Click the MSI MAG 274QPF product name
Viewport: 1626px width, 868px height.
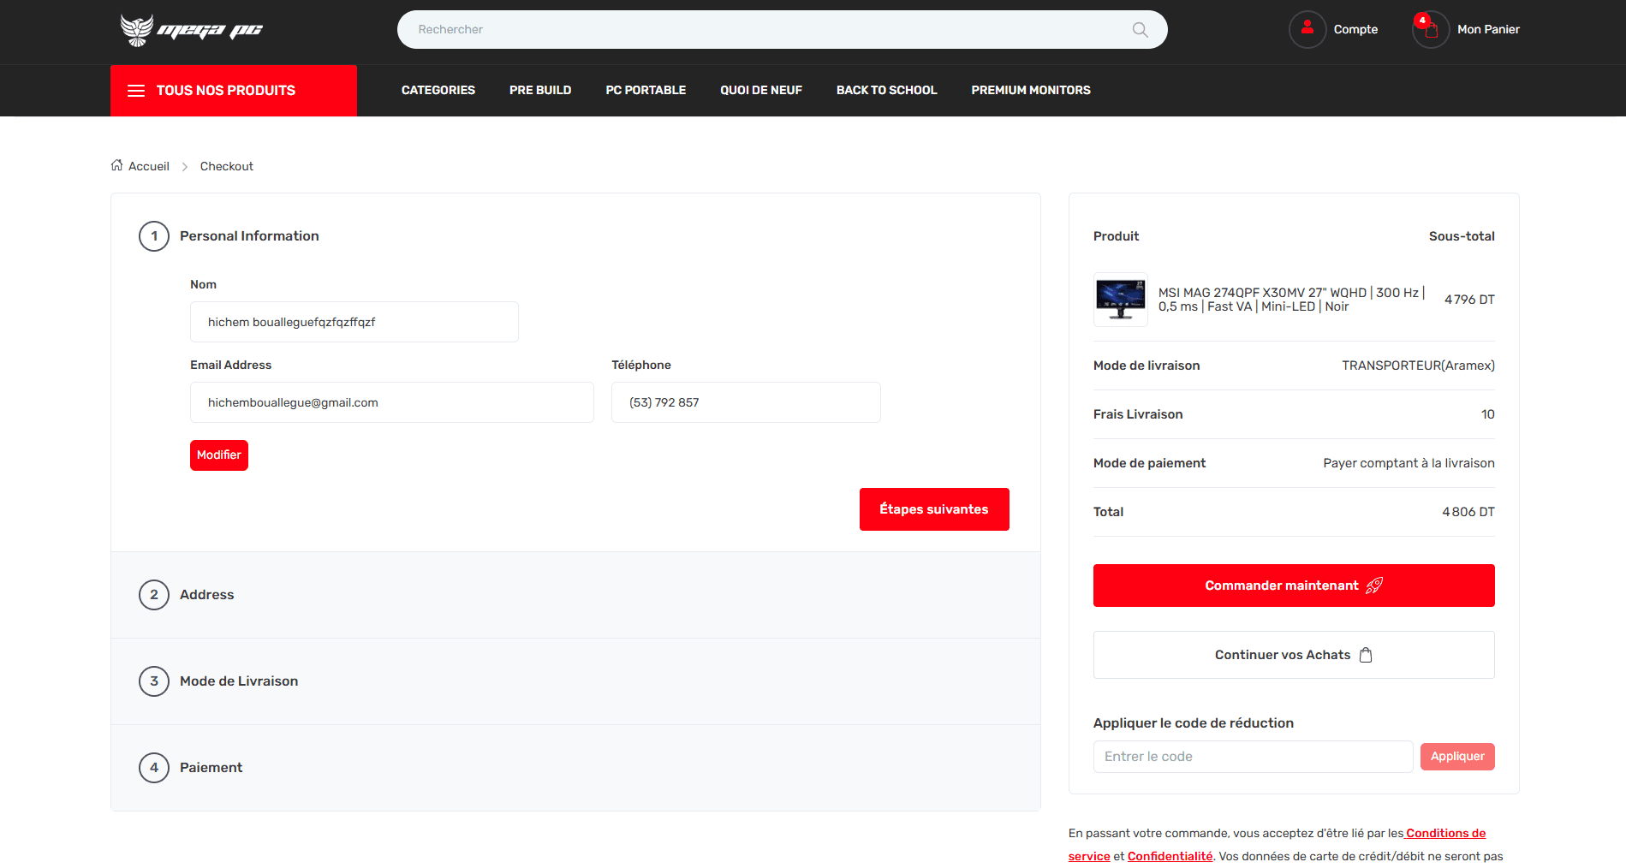coord(1291,300)
